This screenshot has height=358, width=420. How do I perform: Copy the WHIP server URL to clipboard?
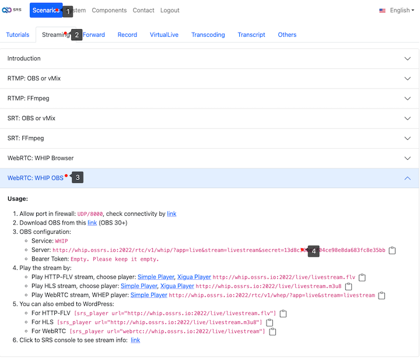393,250
